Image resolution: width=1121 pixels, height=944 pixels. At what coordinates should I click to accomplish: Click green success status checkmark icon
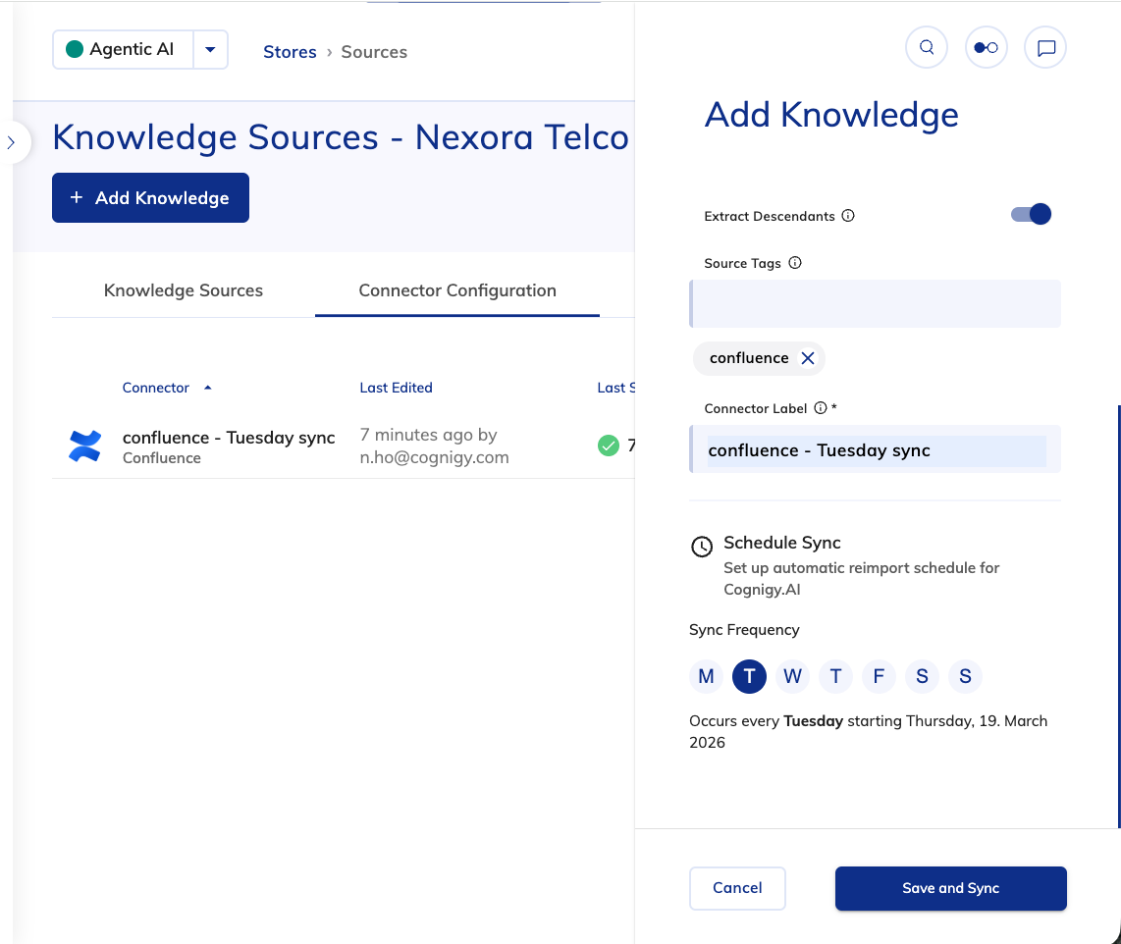pyautogui.click(x=609, y=446)
